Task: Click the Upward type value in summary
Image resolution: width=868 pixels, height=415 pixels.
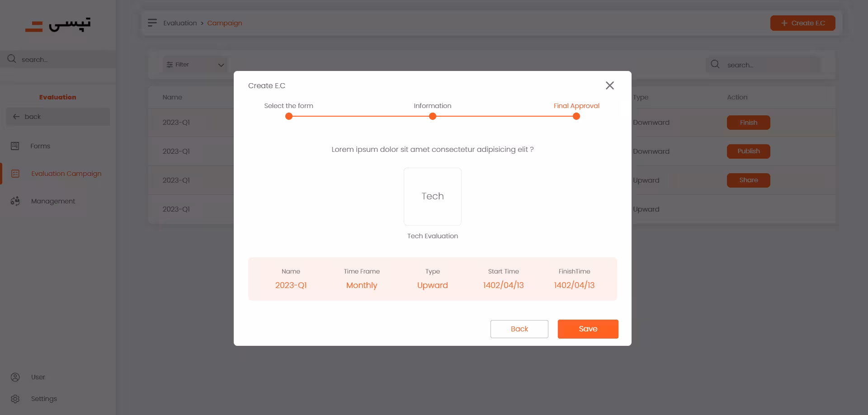Action: click(x=433, y=285)
